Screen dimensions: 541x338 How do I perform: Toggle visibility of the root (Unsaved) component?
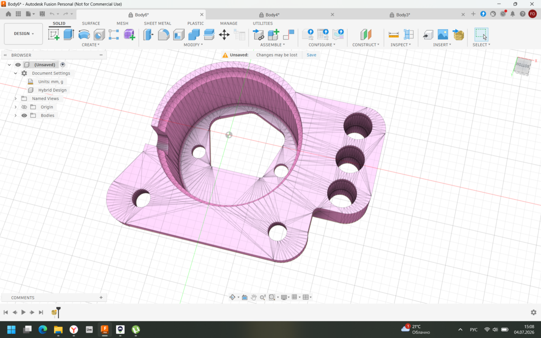pyautogui.click(x=18, y=65)
